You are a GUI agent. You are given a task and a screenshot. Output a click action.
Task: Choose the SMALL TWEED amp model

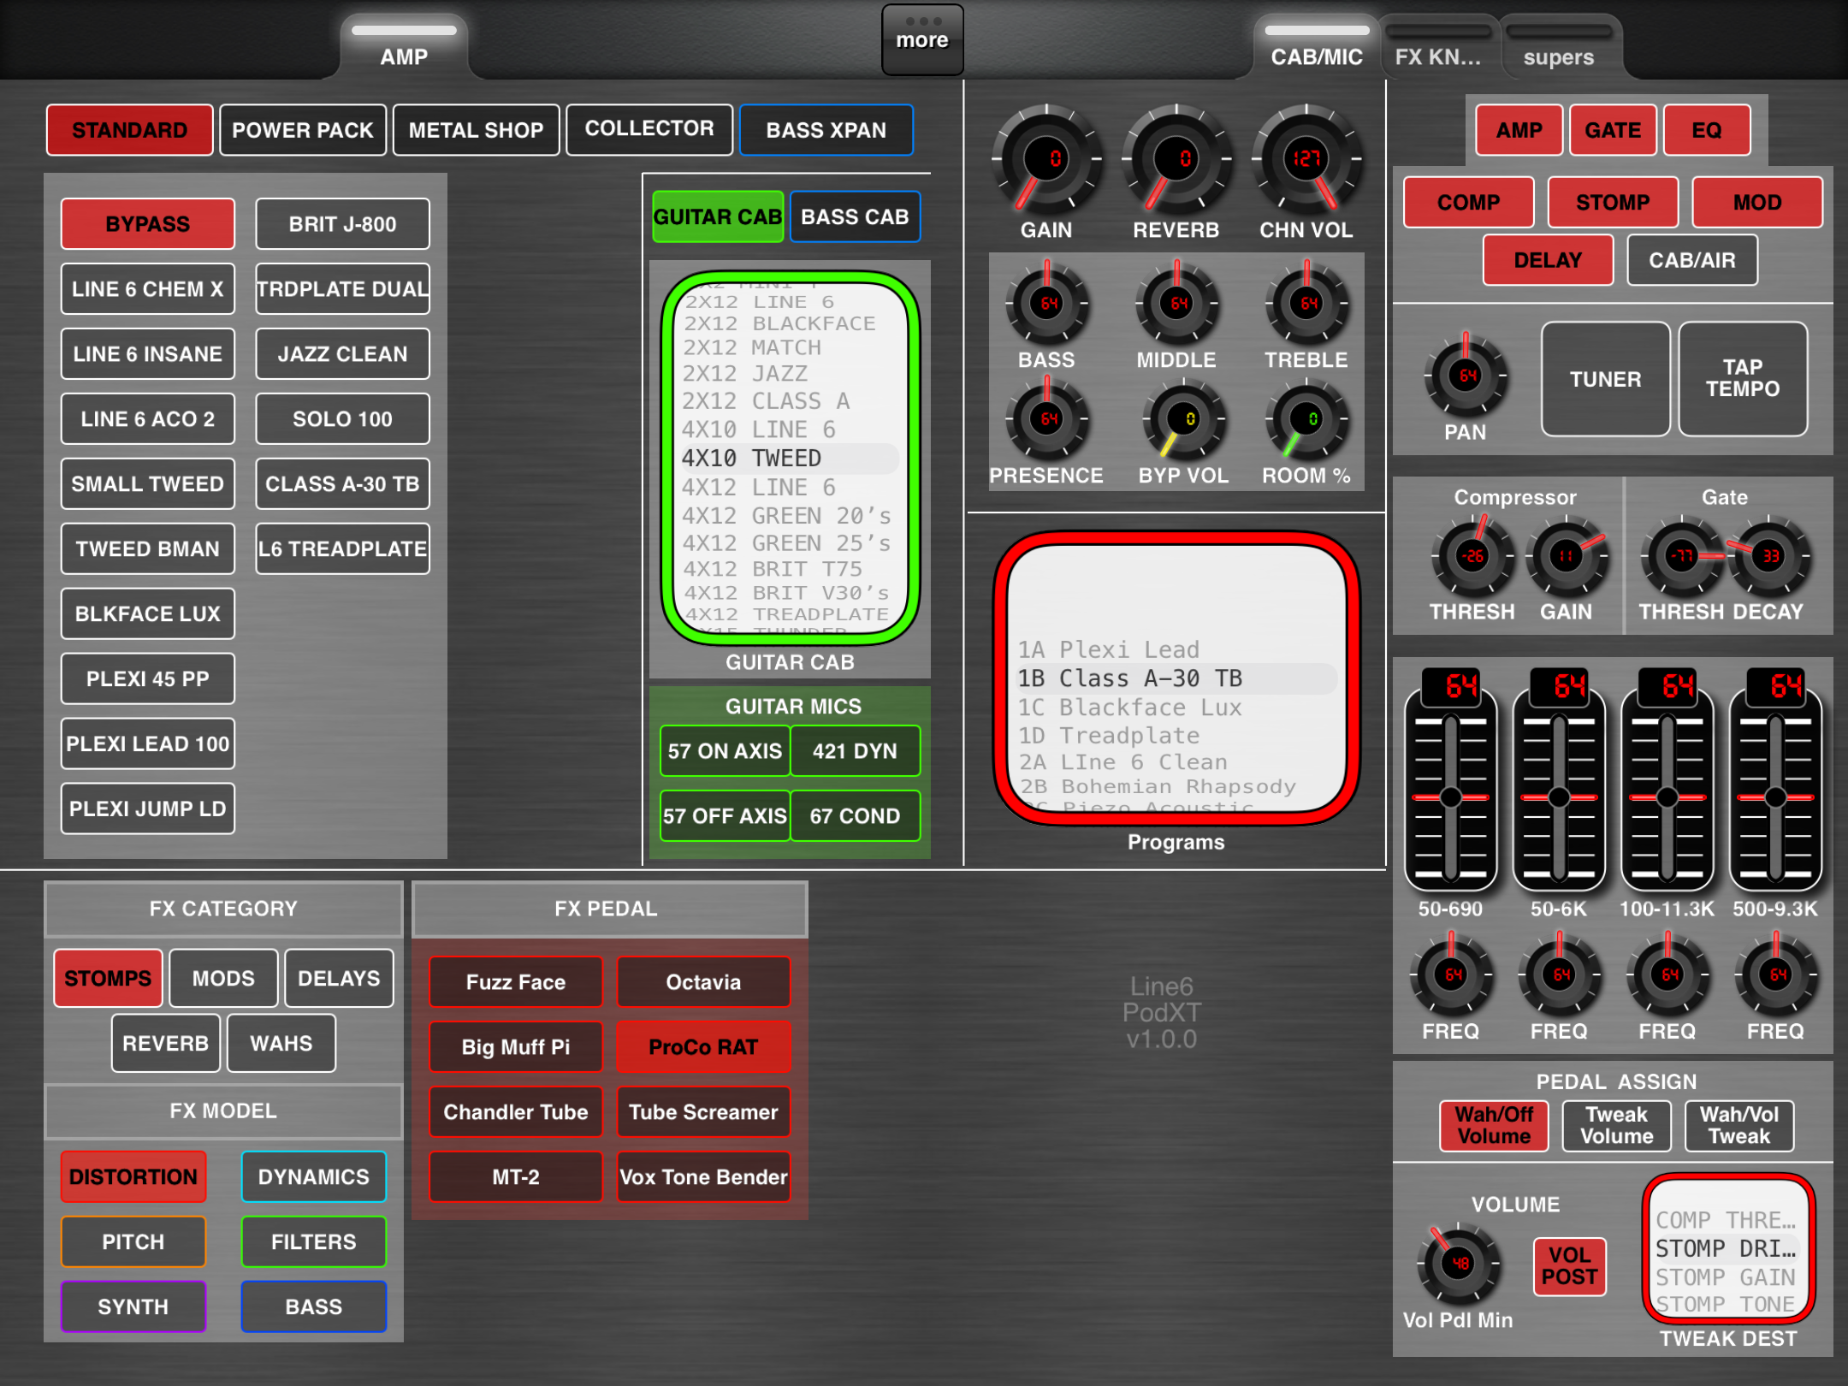pos(148,484)
